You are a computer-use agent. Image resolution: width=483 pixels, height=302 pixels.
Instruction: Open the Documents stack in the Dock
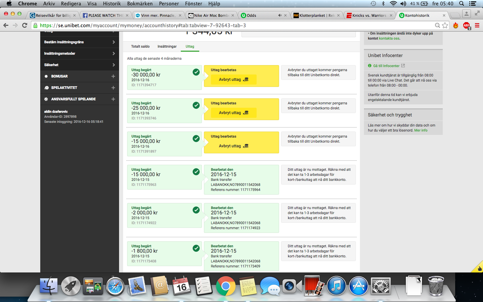coord(414,286)
